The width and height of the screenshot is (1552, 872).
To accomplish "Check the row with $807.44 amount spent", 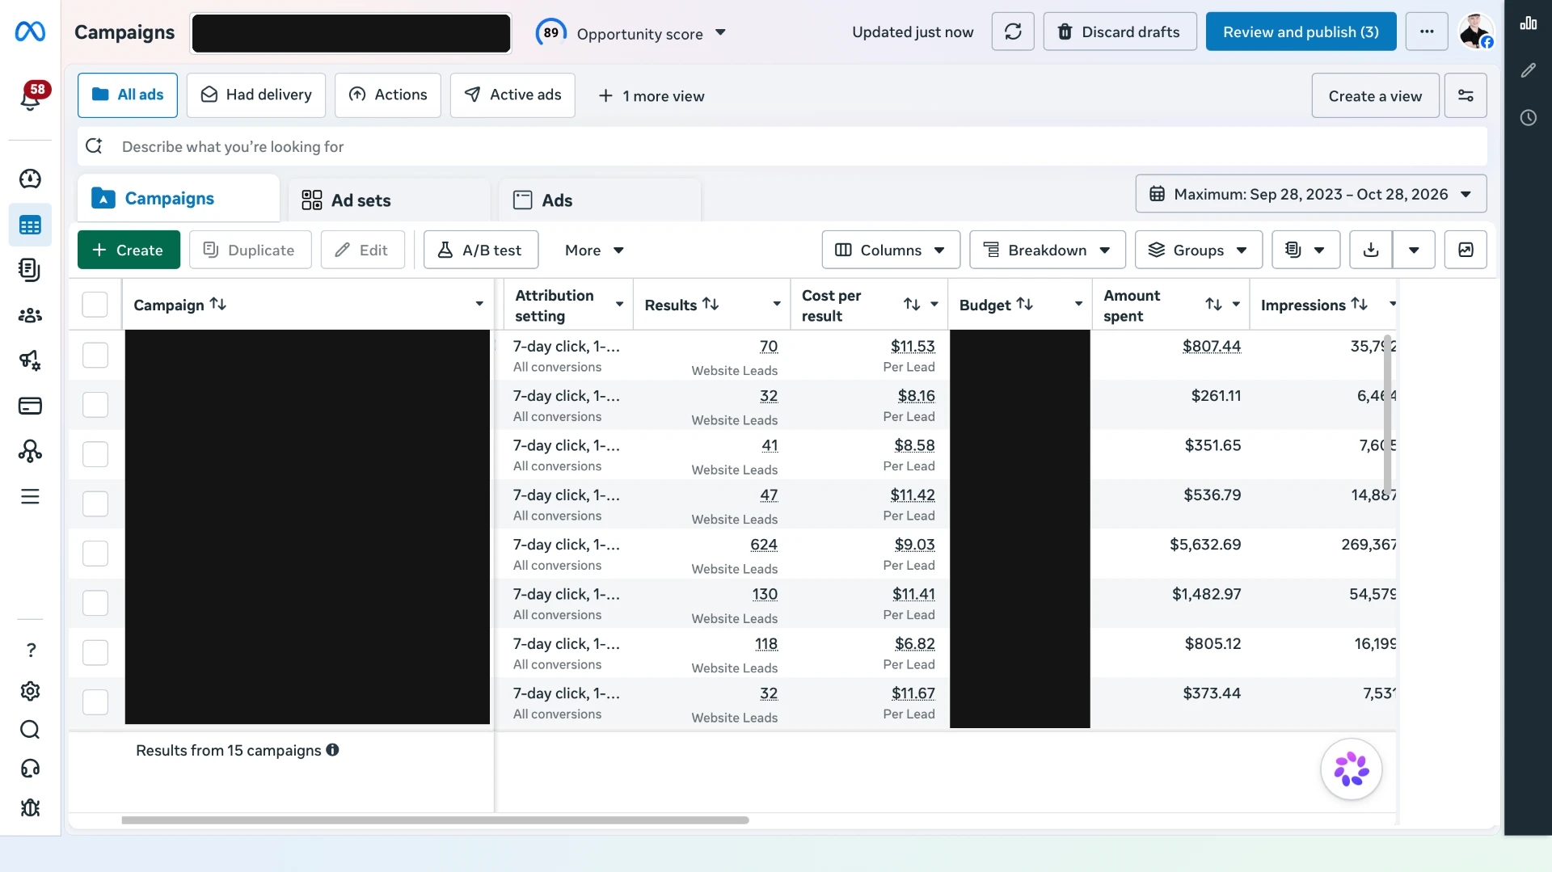I will click(x=95, y=355).
